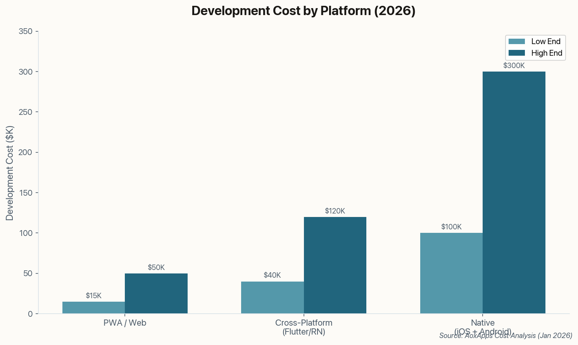Click the $40K Cross-Platform low-end bar
The image size is (578, 345).
coord(272,298)
